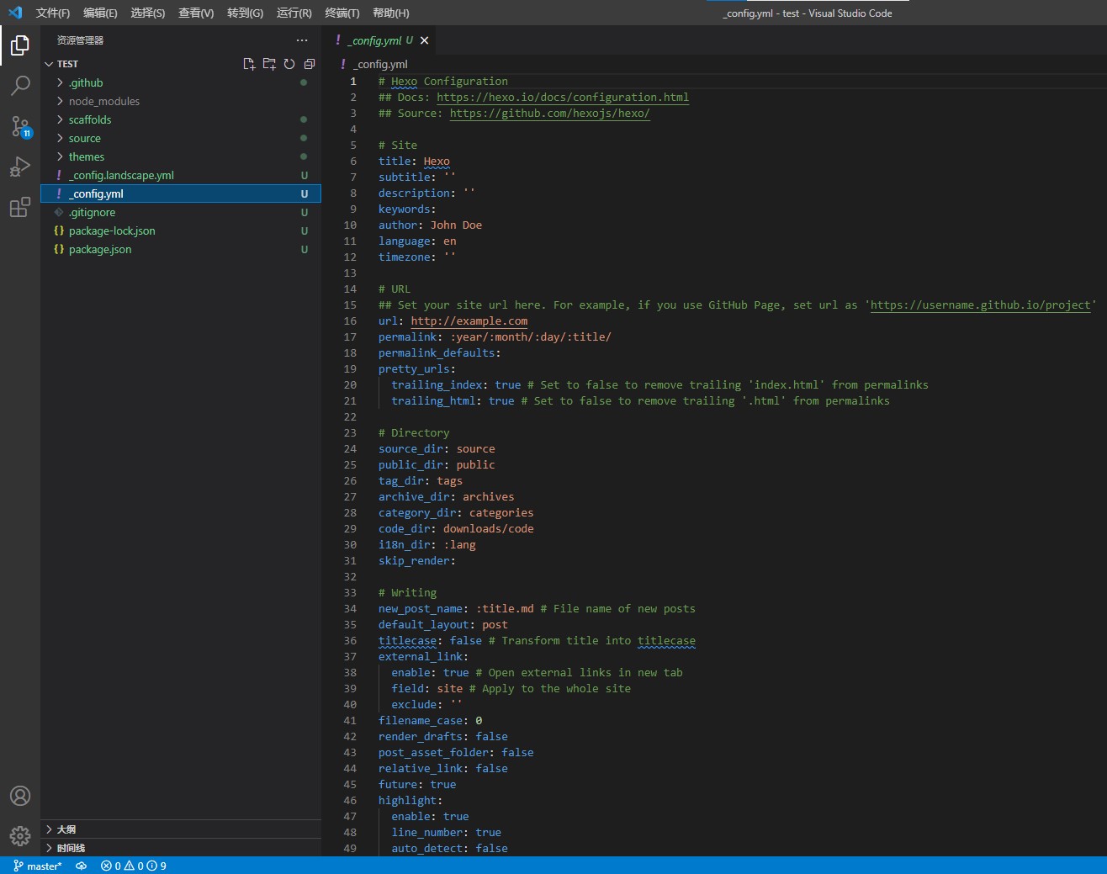The height and width of the screenshot is (874, 1107).
Task: Open the 终端(T) menu
Action: click(x=342, y=13)
